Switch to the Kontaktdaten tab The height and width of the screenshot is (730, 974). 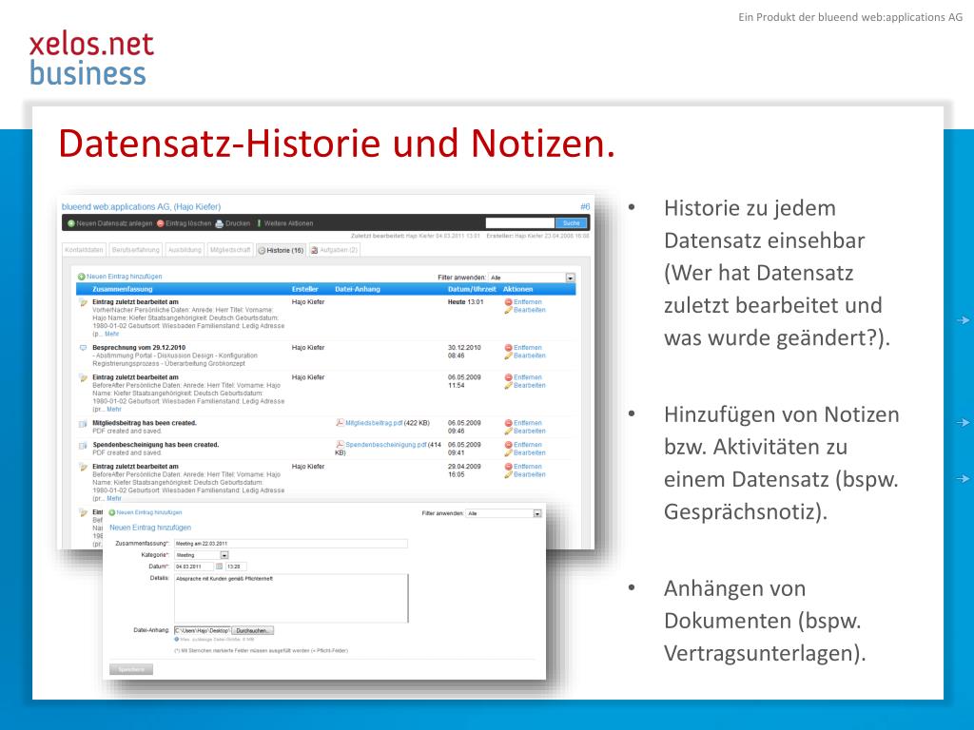click(x=84, y=250)
